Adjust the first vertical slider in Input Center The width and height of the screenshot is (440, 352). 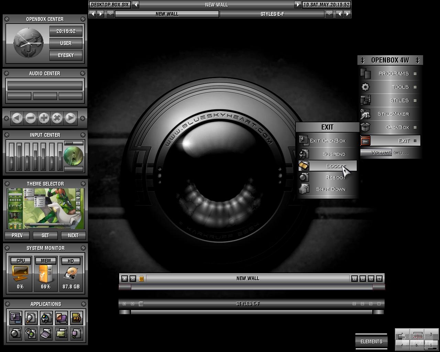(12, 156)
